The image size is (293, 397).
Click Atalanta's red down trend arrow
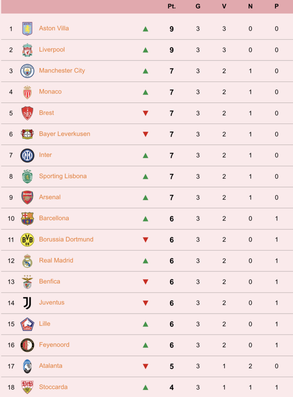pyautogui.click(x=146, y=366)
